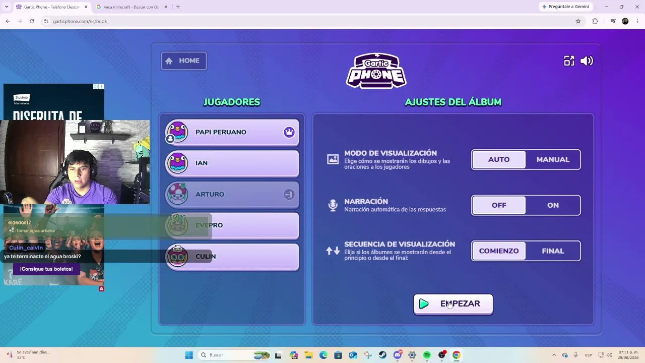Click the AJUSTES DEL ÁLBUM heading

[x=453, y=102]
